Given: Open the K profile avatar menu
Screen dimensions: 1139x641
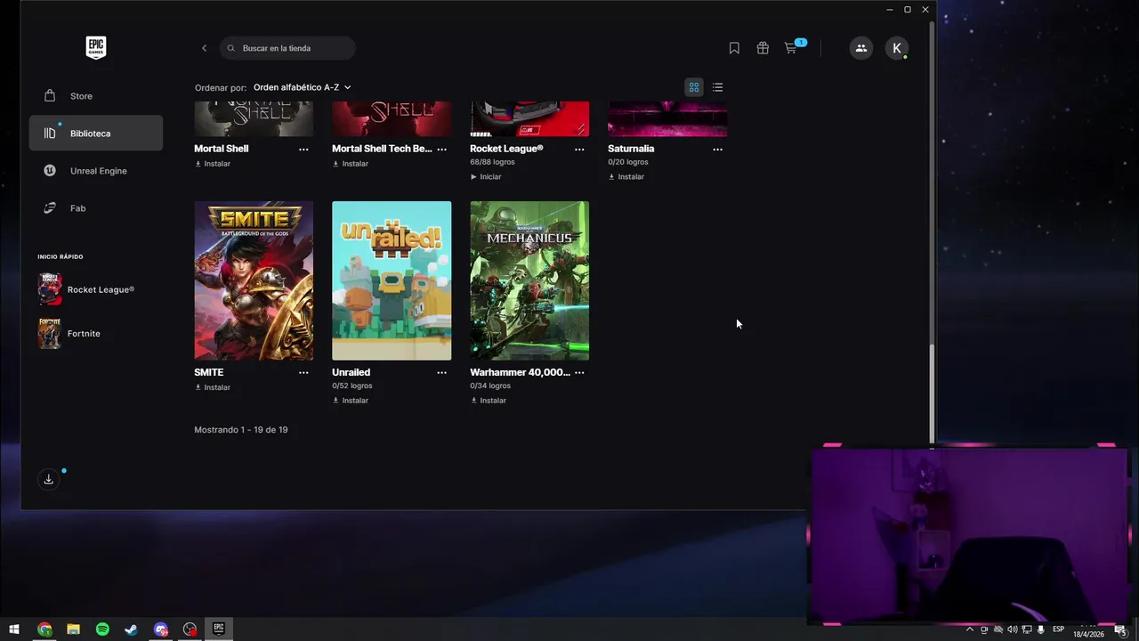Looking at the screenshot, I should point(896,48).
